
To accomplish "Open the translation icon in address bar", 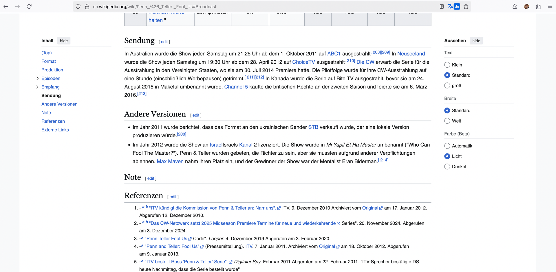I will click(453, 6).
